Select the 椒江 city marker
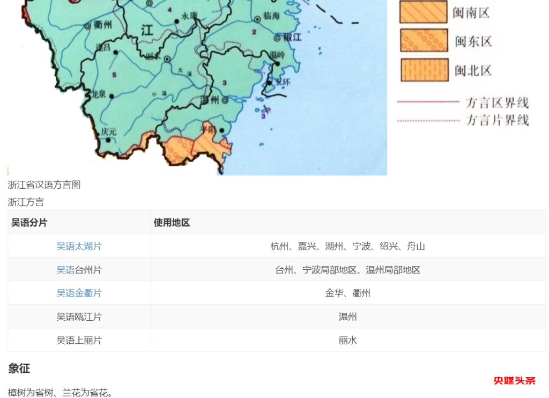This screenshot has width=549, height=398. point(276,38)
